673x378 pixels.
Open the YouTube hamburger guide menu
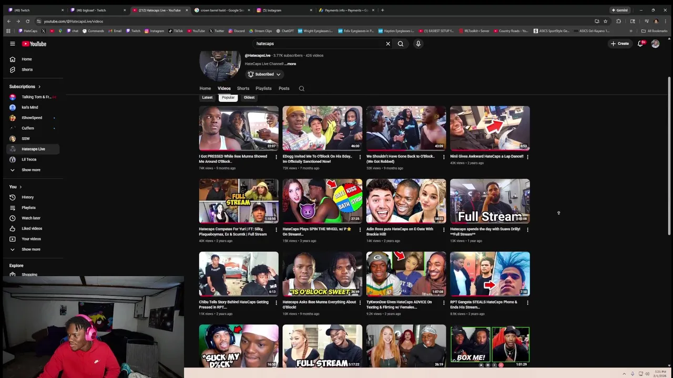click(13, 44)
